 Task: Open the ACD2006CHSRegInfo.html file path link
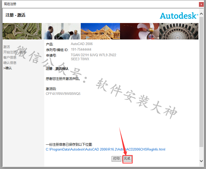pos(106,150)
